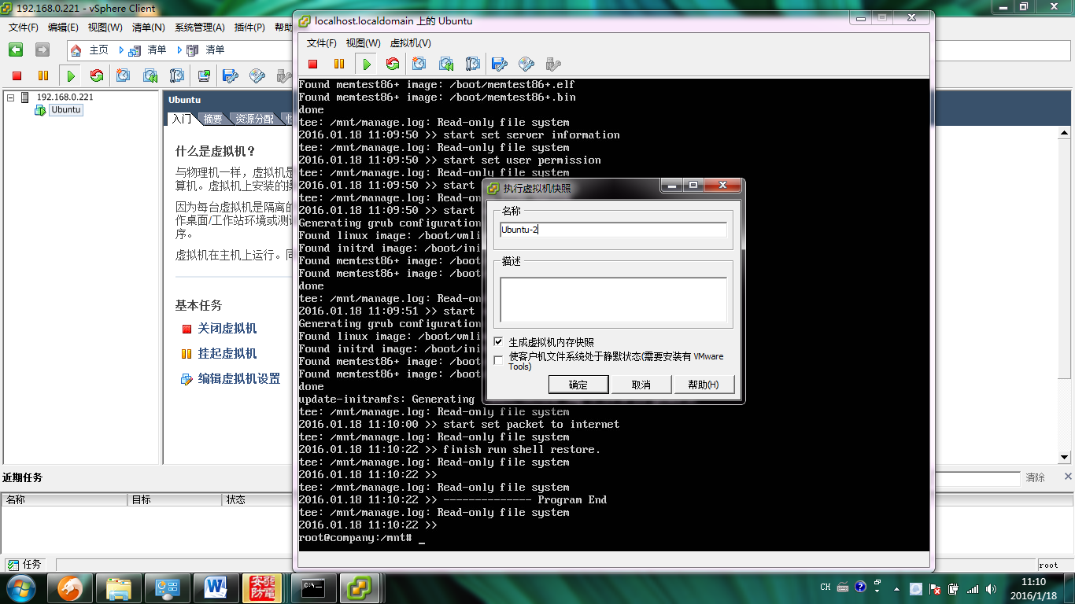The height and width of the screenshot is (604, 1075).
Task: Click take snapshot icon in Ubuntu console toolbar
Action: point(419,64)
